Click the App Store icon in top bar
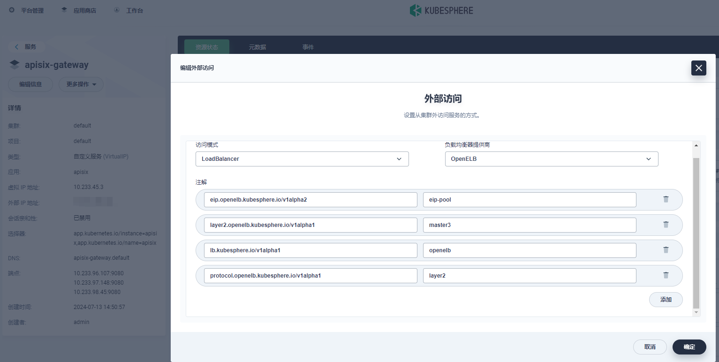The height and width of the screenshot is (362, 719). (x=64, y=10)
